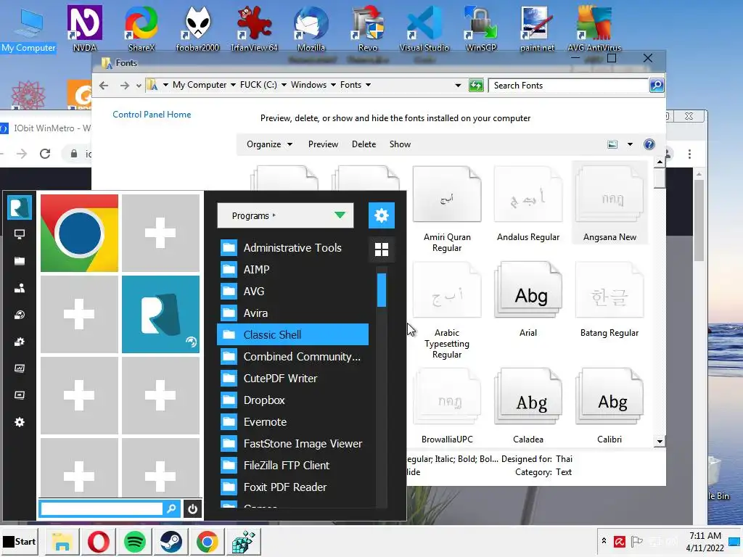The image size is (743, 557).
Task: Expand the Fonts breadcrumb dropdown arrow
Action: [x=368, y=86]
